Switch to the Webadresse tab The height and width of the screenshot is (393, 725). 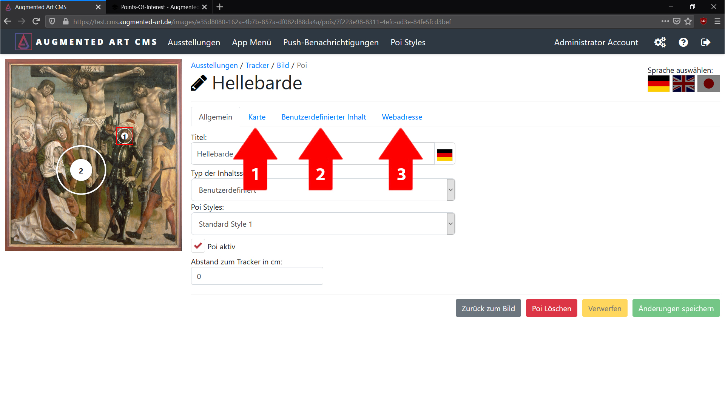tap(402, 117)
